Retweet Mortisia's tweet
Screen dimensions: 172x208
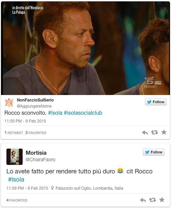tap(152, 200)
